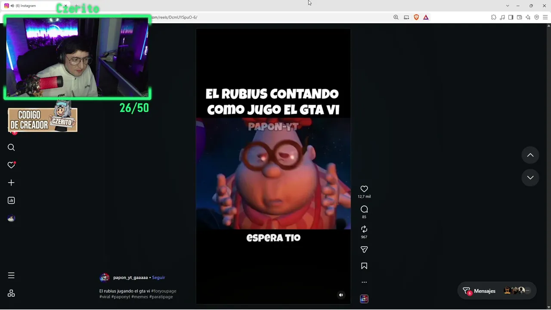
Task: Open the #paratipage hashtag
Action: tap(161, 297)
